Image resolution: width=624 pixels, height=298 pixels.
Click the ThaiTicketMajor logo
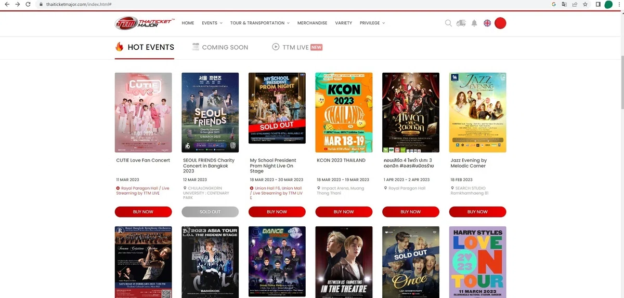pyautogui.click(x=145, y=23)
